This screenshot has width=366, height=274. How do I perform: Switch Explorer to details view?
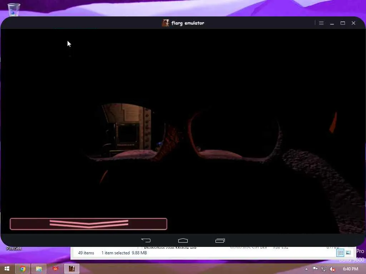click(340, 253)
